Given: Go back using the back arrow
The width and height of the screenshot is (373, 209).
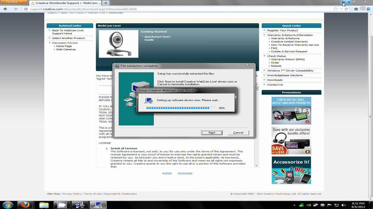Looking at the screenshot, I should click(x=5, y=9).
